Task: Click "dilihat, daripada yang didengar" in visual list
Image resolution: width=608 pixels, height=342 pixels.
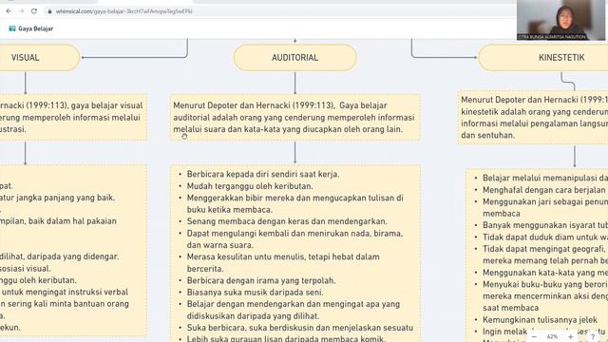Action: click(59, 256)
